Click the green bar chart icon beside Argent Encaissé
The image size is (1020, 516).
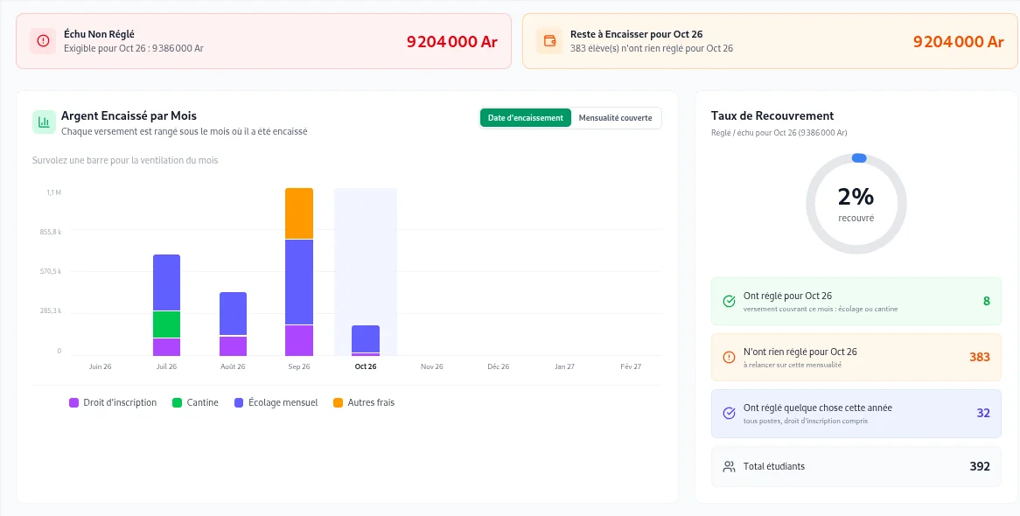44,122
